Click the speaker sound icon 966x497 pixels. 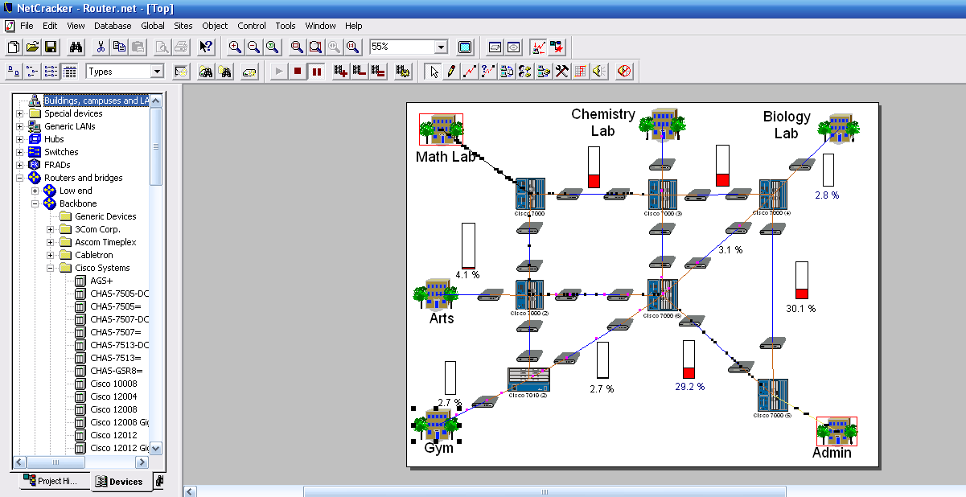[x=598, y=72]
